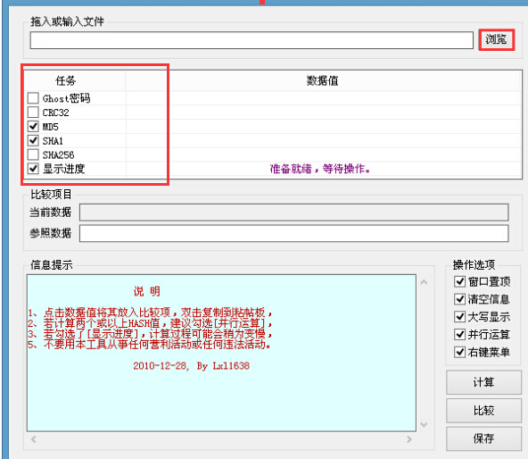The width and height of the screenshot is (528, 459).
Task: Click the 比较 compare button
Action: pos(484,411)
